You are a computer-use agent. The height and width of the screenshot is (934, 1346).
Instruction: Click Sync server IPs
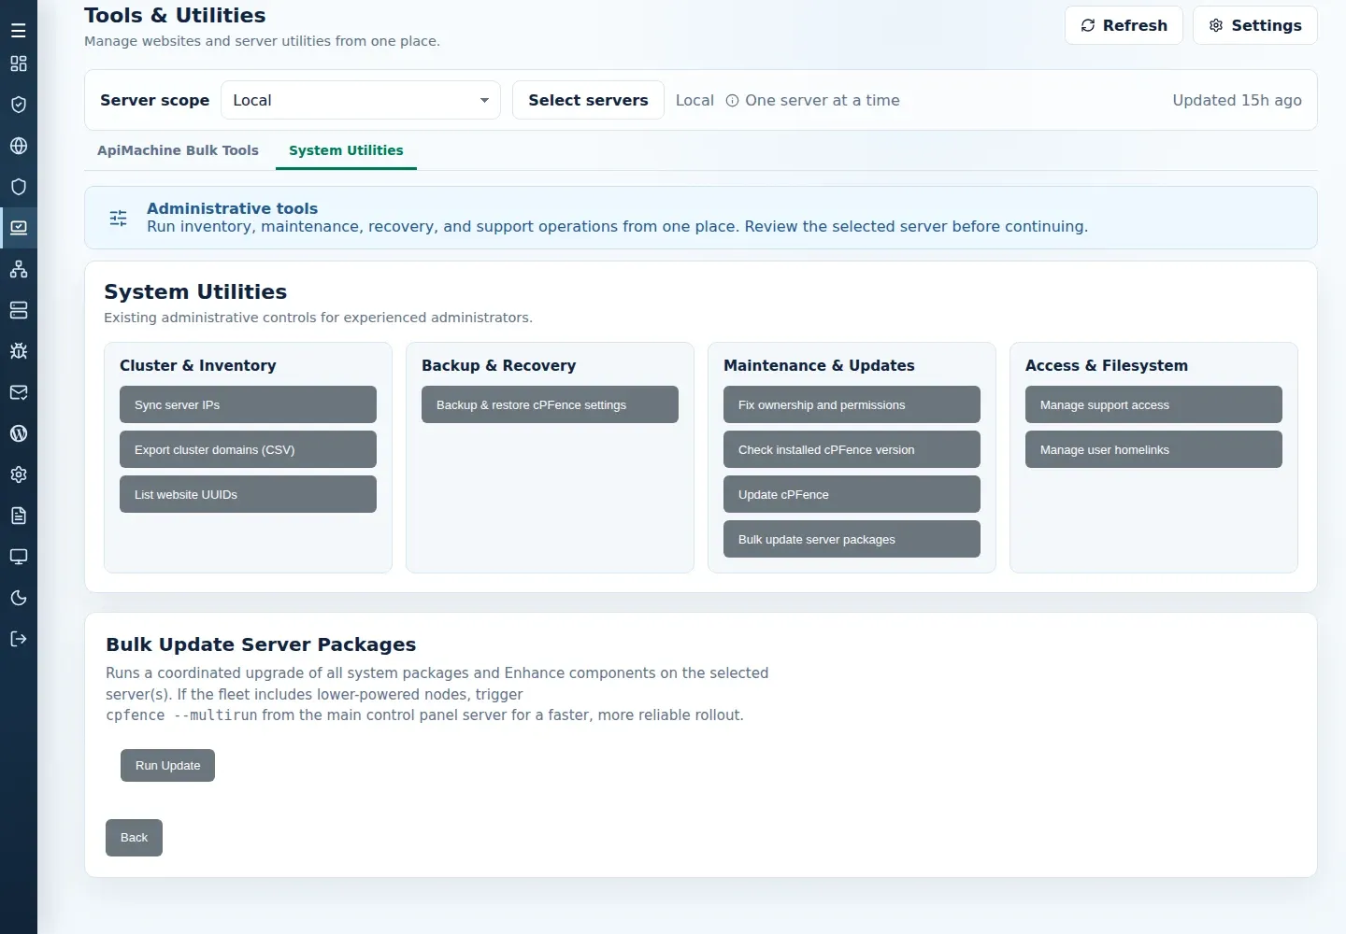coord(248,404)
